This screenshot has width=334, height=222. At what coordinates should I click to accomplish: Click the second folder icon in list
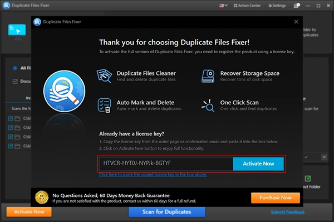[17, 128]
